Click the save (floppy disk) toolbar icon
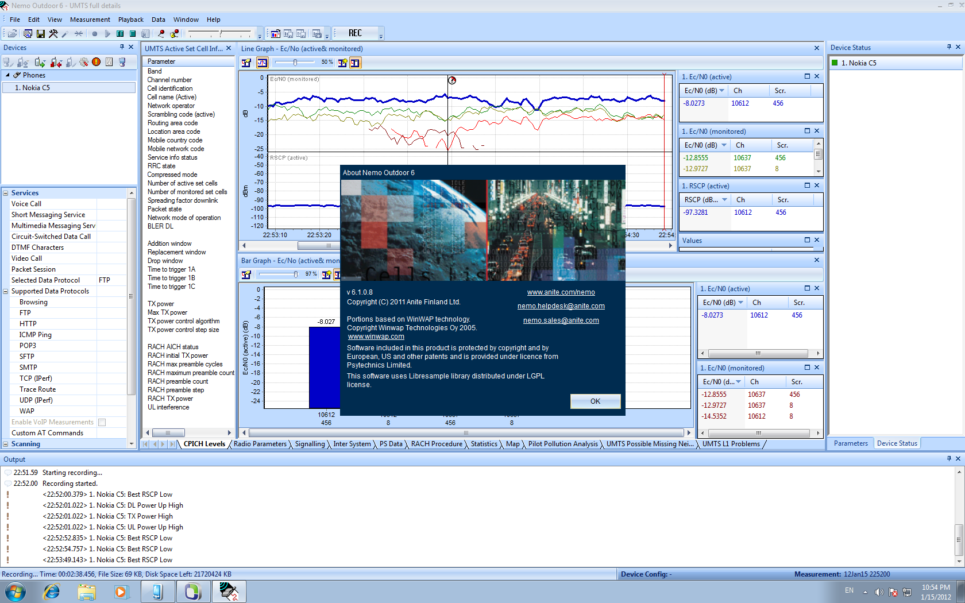The height and width of the screenshot is (603, 965). coord(41,34)
